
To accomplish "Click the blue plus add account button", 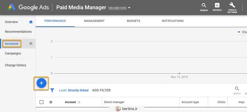I will coord(41,83).
